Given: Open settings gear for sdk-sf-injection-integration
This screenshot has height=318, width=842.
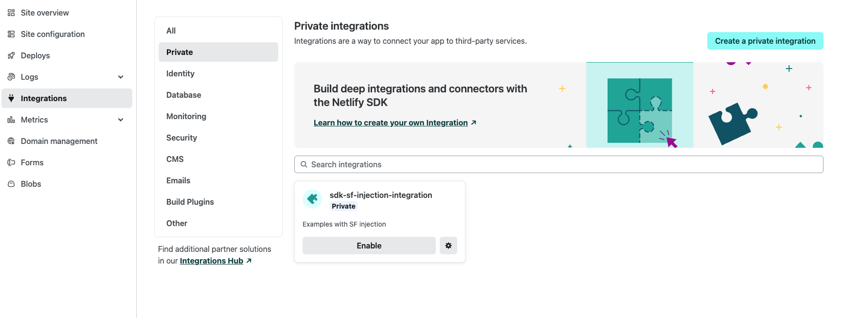Looking at the screenshot, I should coord(448,246).
